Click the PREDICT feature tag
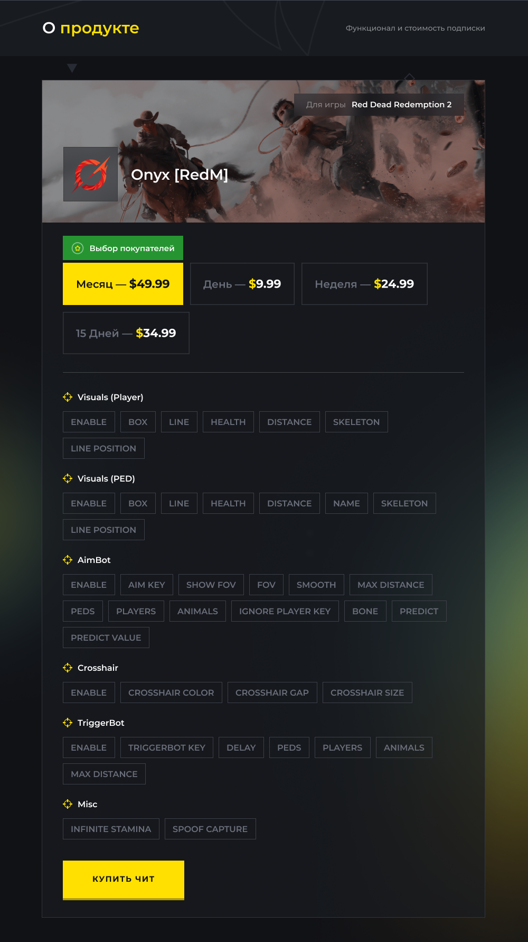The image size is (528, 942). point(419,611)
